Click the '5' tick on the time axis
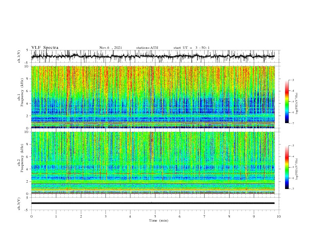This screenshot has width=314, height=243. pos(155,216)
